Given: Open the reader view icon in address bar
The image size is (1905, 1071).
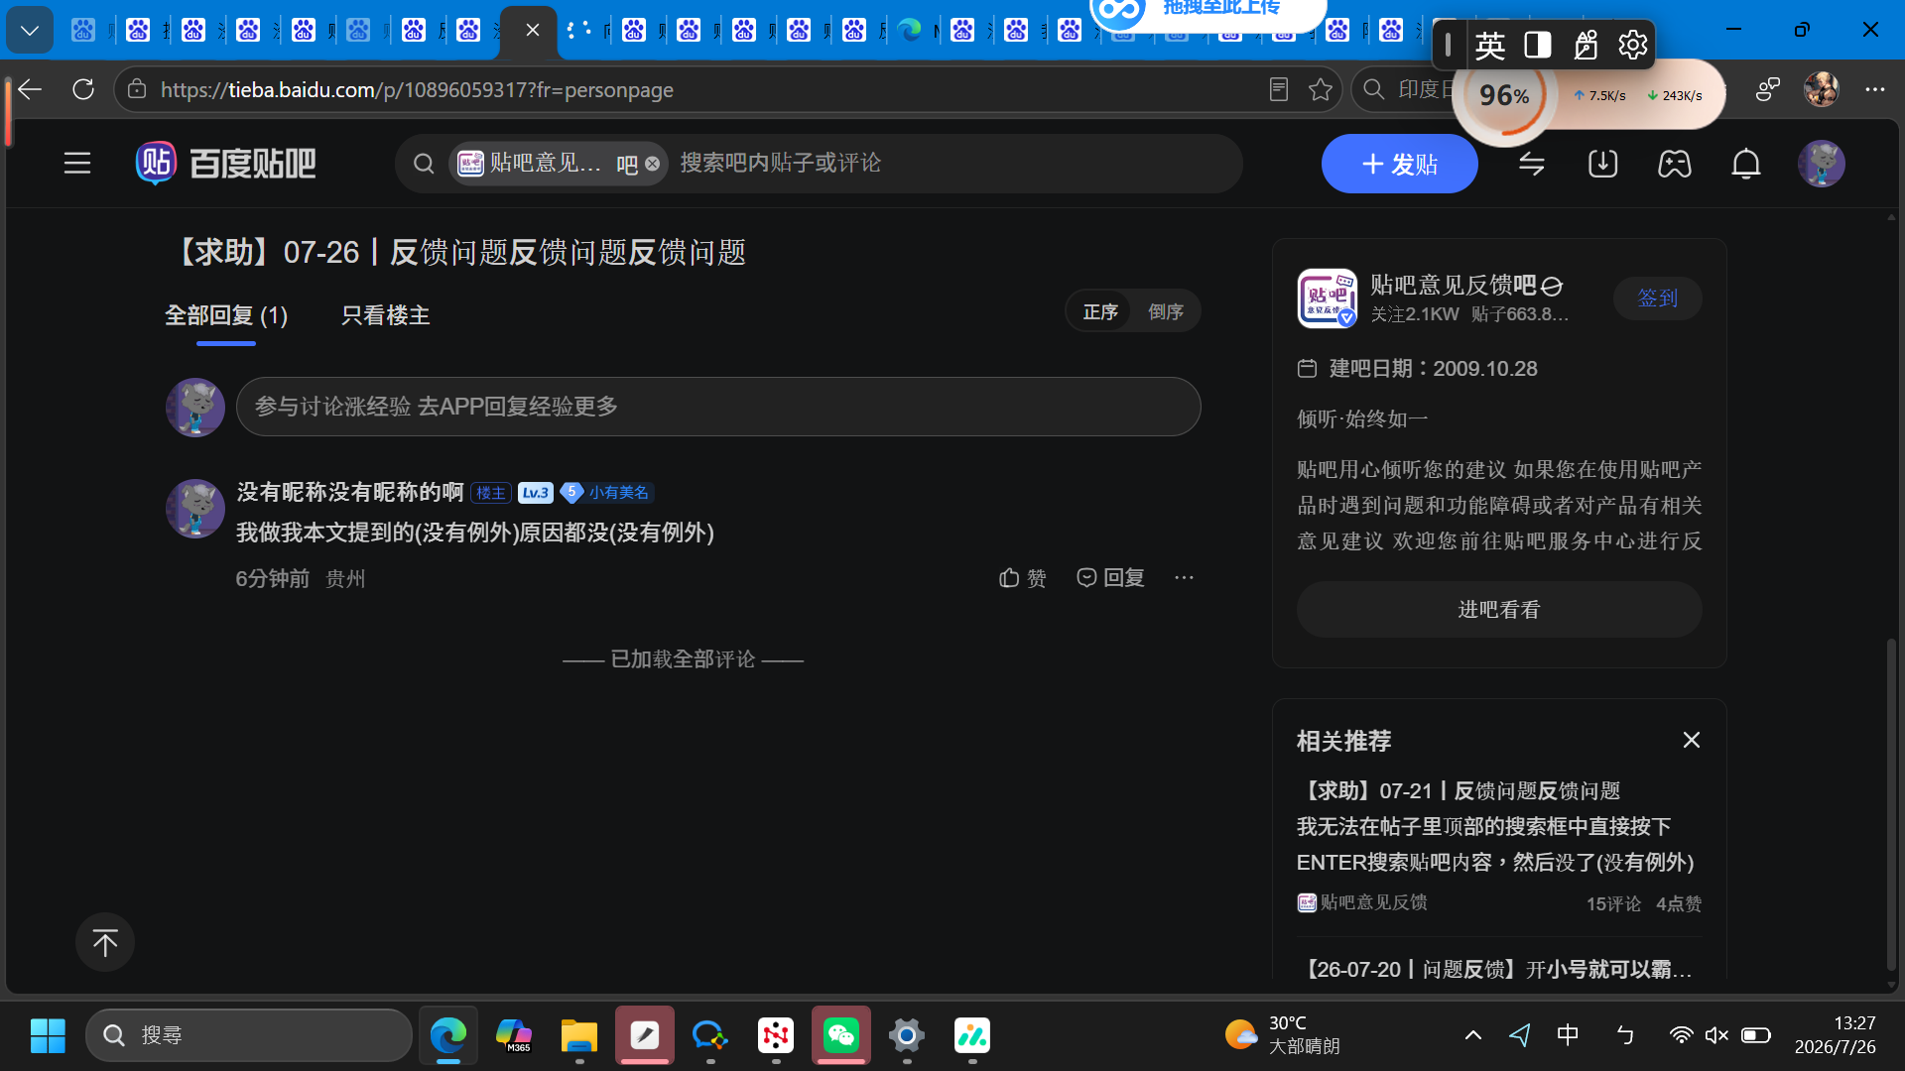Looking at the screenshot, I should point(1279,90).
